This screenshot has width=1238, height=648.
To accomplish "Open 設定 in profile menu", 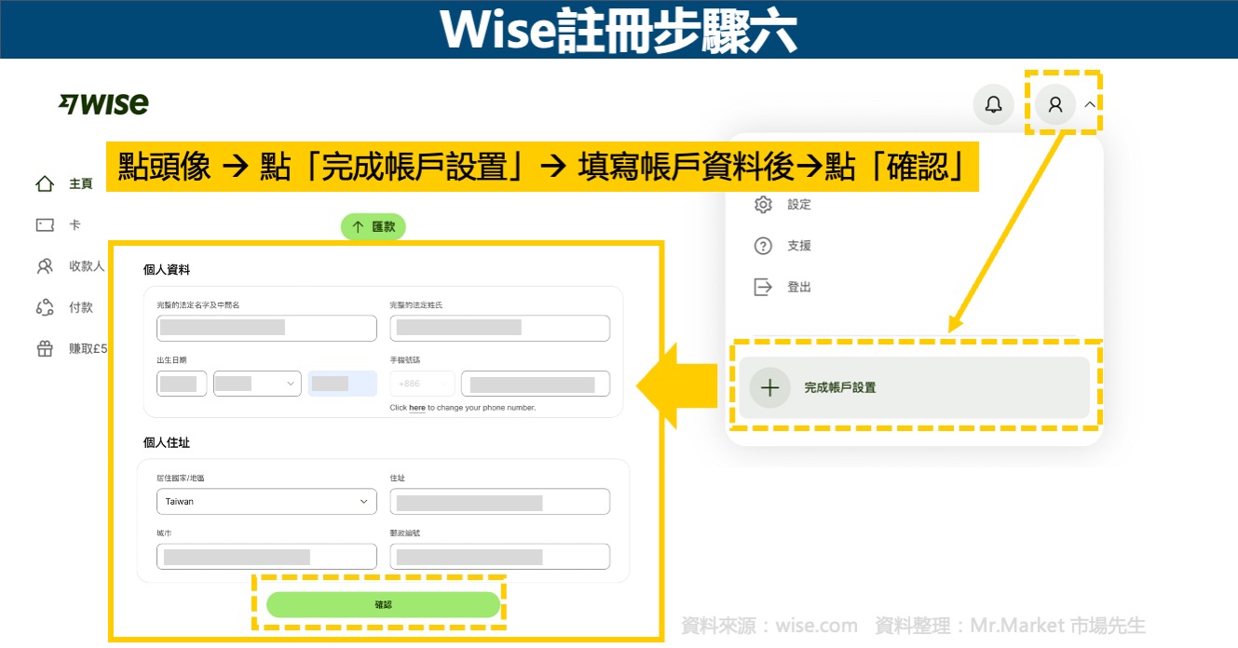I will [799, 204].
